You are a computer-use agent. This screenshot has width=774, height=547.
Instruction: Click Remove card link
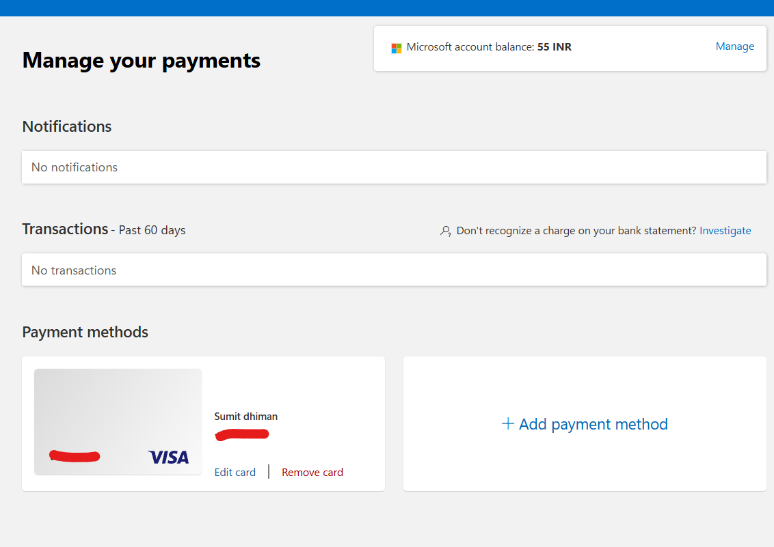(x=312, y=472)
